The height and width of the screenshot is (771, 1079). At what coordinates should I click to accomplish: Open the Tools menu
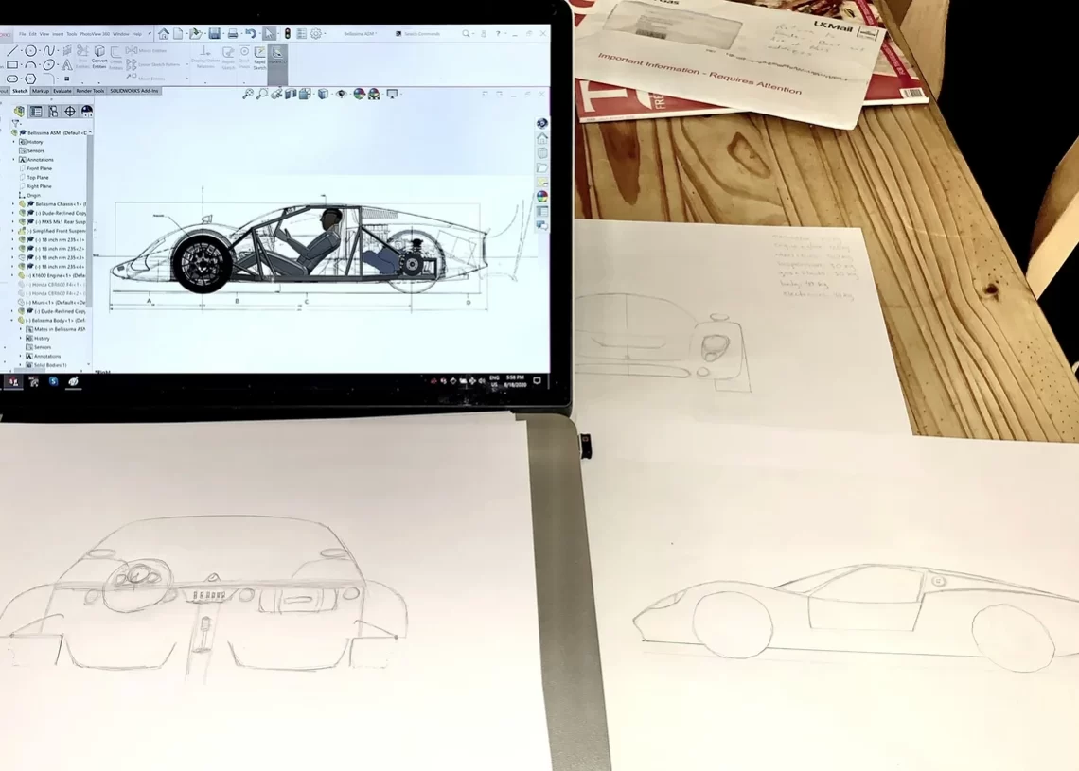(72, 34)
